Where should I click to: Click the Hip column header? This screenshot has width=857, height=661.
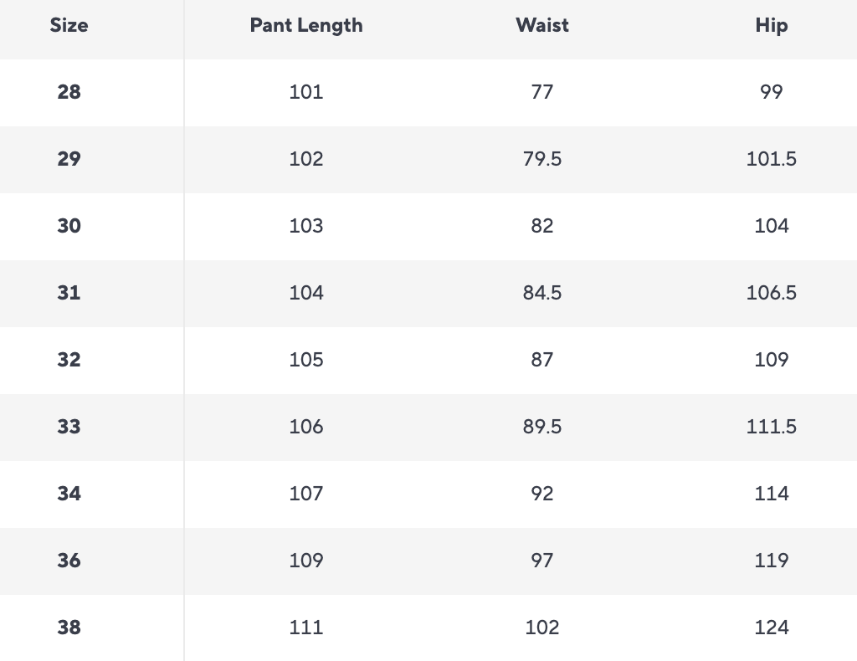click(771, 25)
